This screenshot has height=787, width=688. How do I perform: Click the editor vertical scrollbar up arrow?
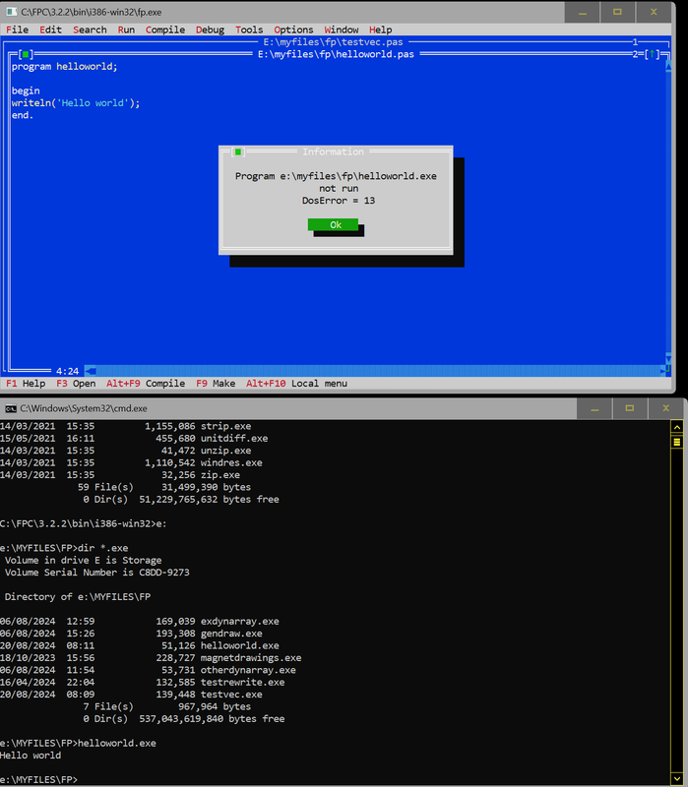(668, 66)
